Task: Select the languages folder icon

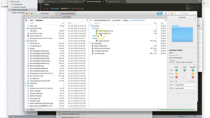Action: tap(93, 43)
